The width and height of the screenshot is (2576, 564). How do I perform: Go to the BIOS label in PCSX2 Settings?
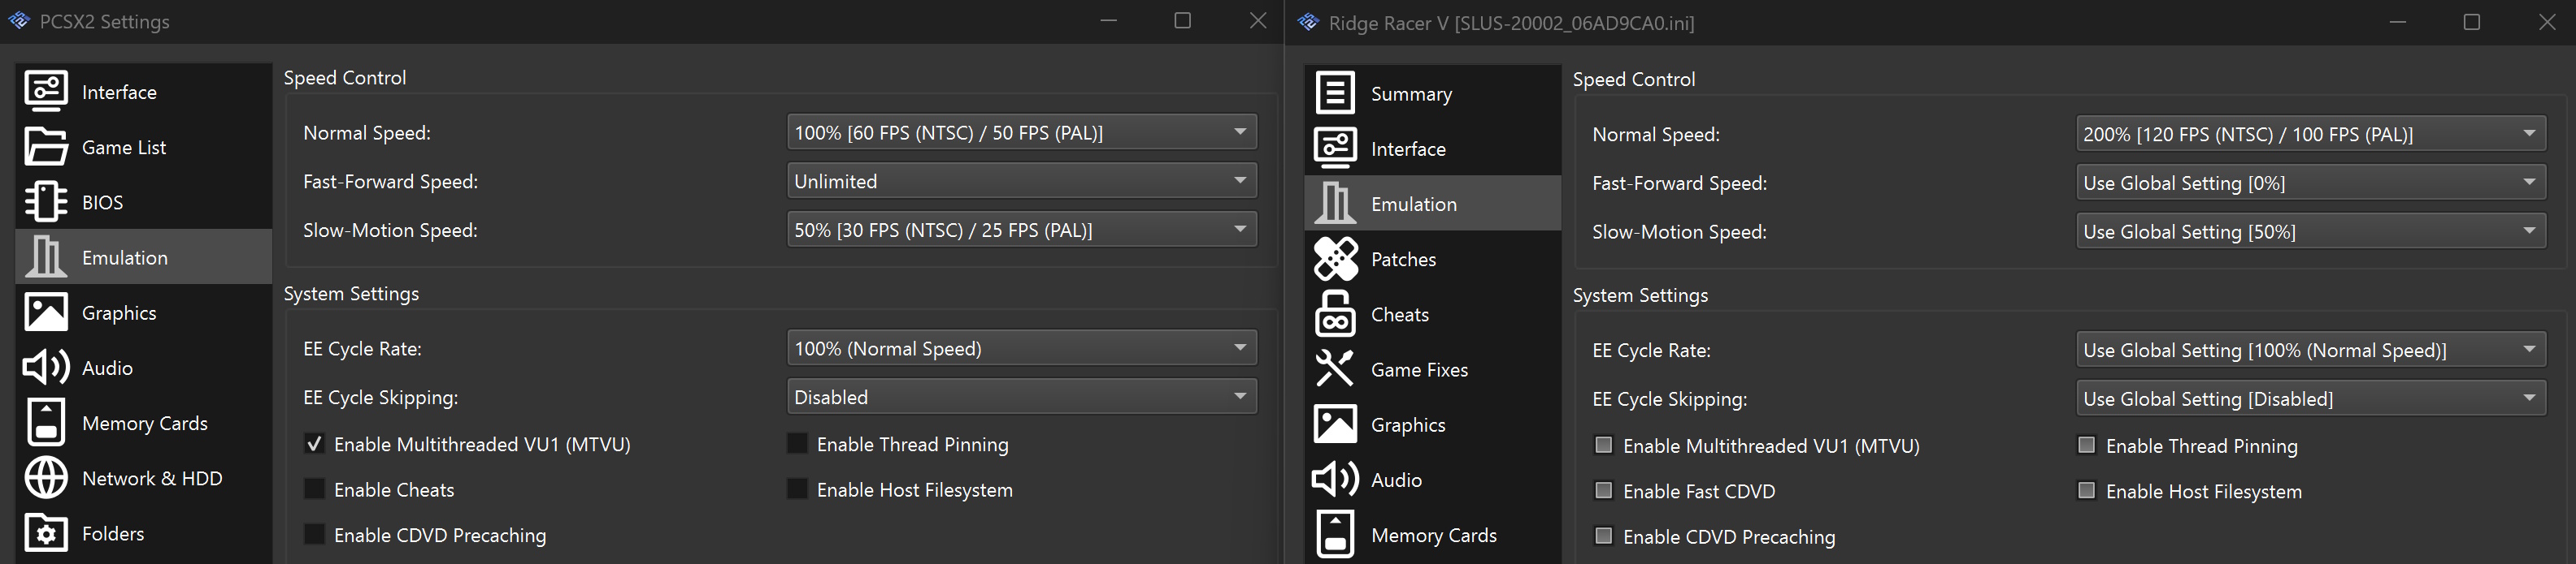tap(102, 203)
